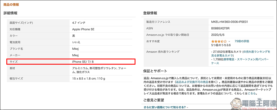277x110 pixels.
Task: Select the 商品の情報 section heading
Action: coord(11,5)
